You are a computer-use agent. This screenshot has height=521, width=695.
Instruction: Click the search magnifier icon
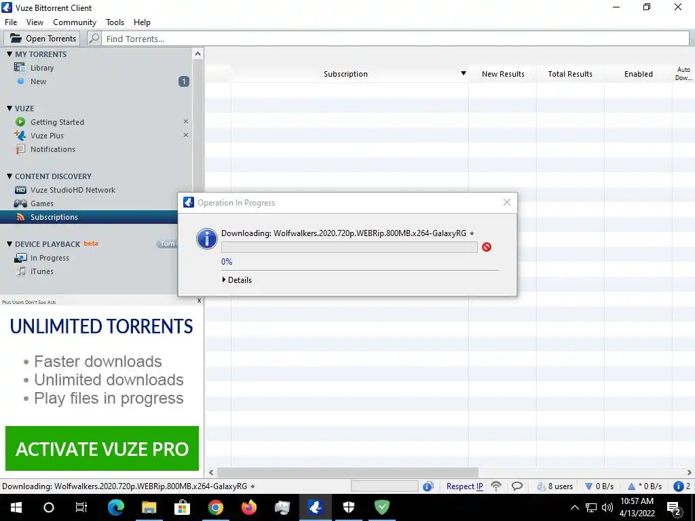click(94, 39)
